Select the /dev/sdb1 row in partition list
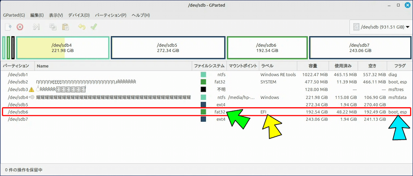Image resolution: width=413 pixels, height=176 pixels. click(18, 75)
